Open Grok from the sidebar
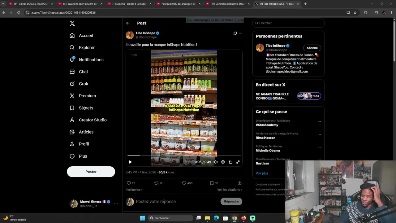This screenshot has width=396, height=223. (x=79, y=84)
